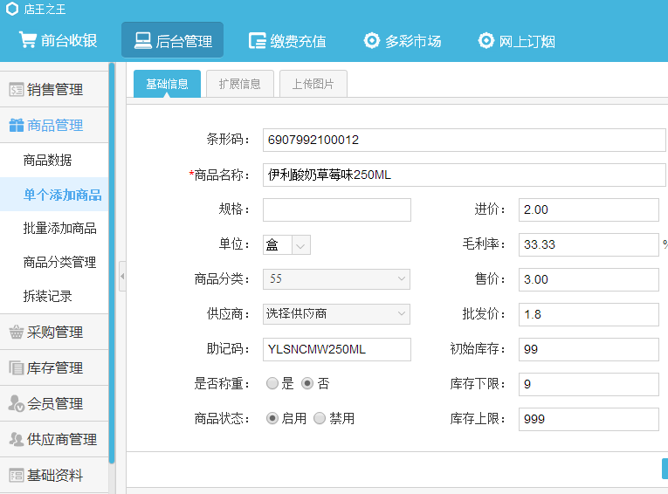Open 拆装记录 in the sidebar

[54, 296]
